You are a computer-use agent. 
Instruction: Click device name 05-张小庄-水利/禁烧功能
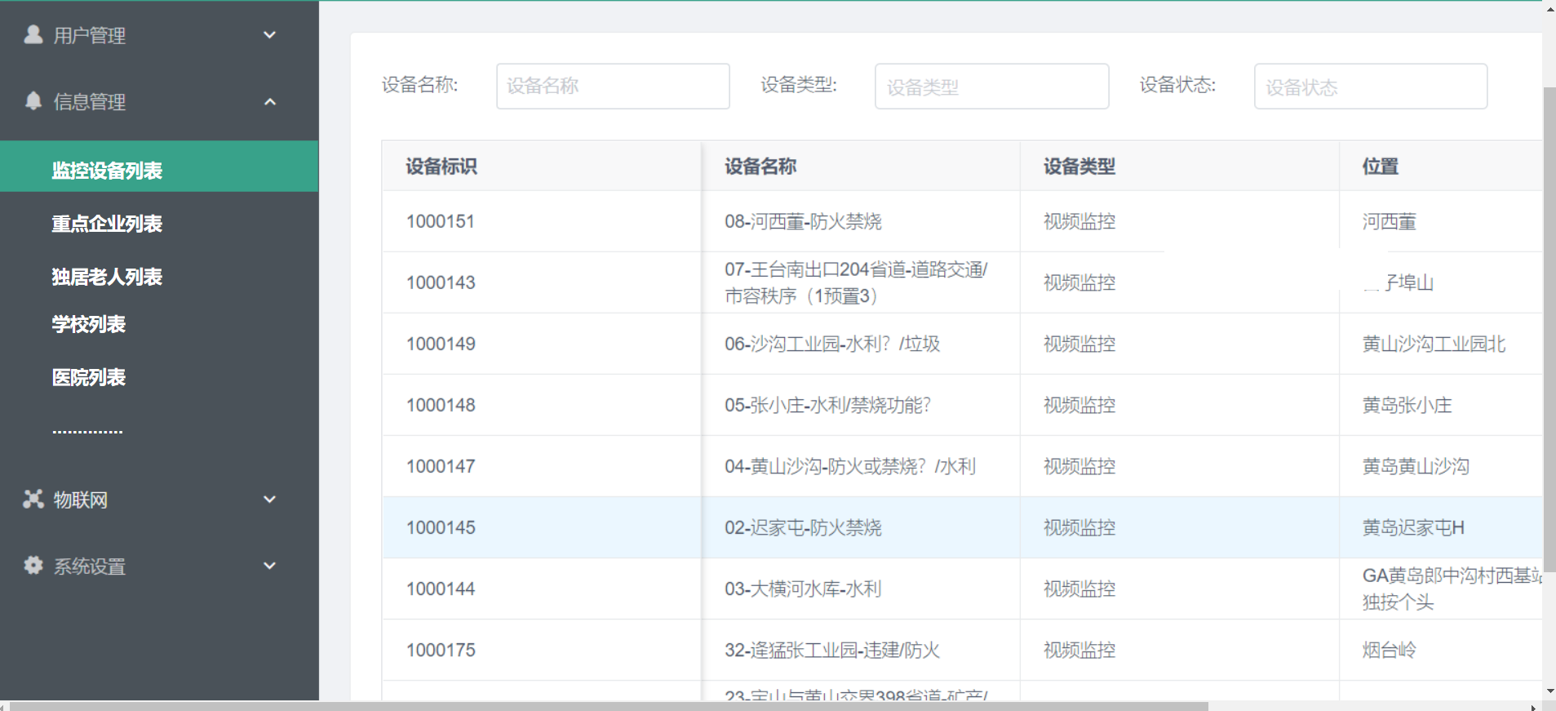[x=827, y=405]
